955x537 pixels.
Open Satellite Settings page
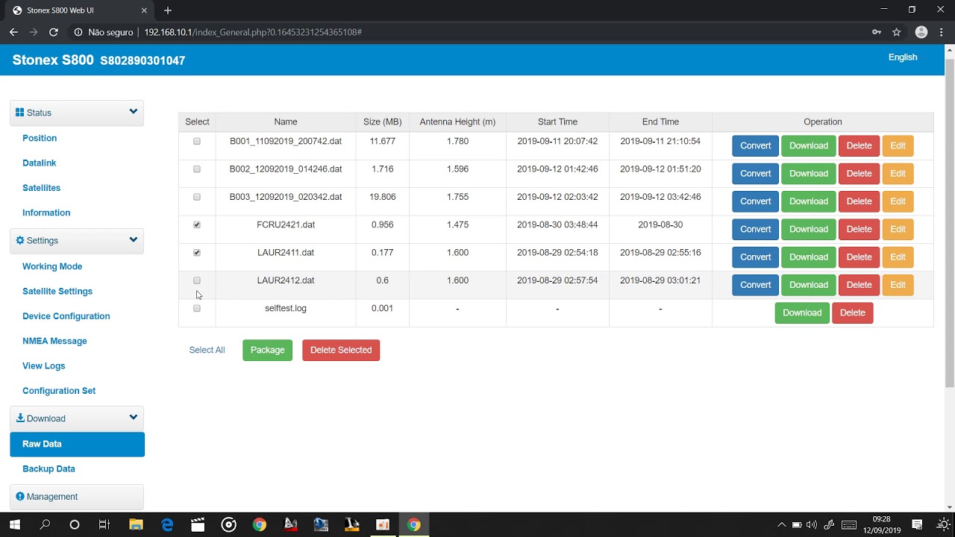pyautogui.click(x=57, y=291)
